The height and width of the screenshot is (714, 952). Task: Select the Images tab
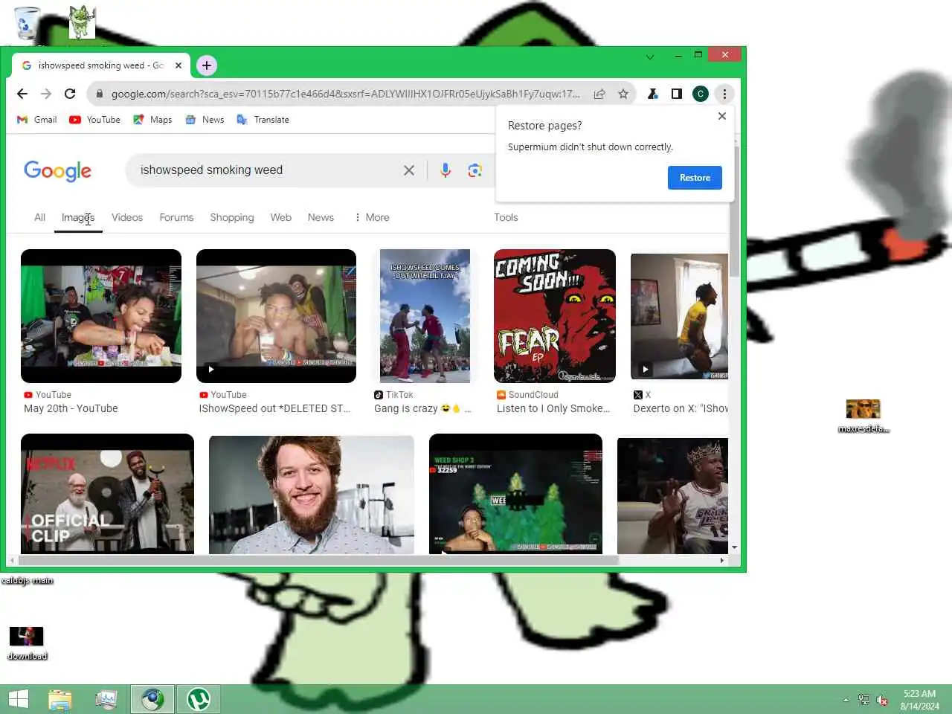(78, 217)
